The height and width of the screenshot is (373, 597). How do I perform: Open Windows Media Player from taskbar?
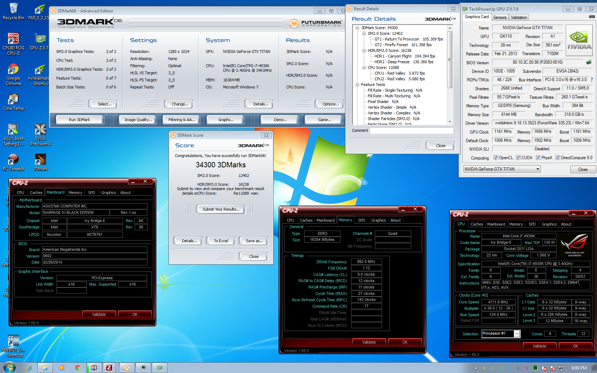click(x=61, y=368)
